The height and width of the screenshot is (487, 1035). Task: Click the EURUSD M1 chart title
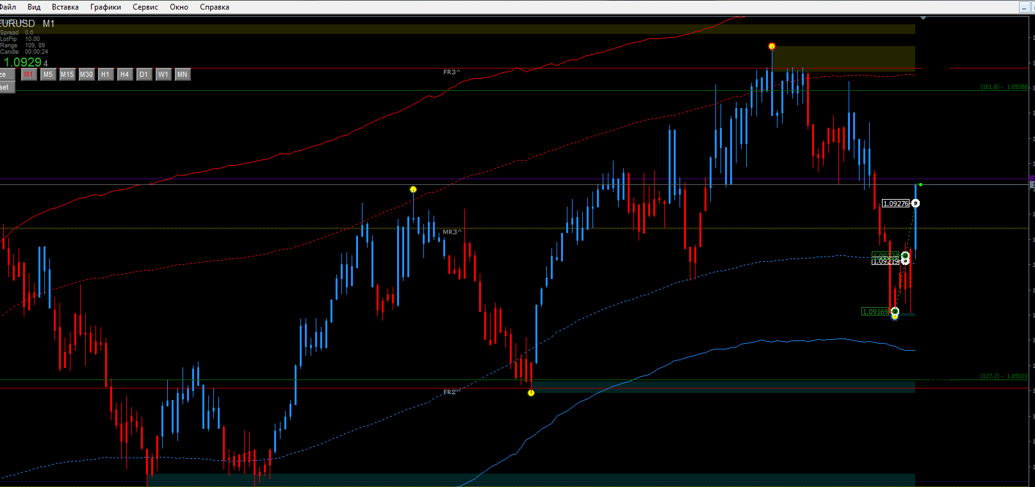28,24
